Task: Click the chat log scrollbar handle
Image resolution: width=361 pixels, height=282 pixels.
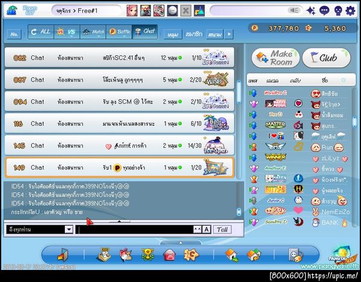Action: [x=239, y=212]
